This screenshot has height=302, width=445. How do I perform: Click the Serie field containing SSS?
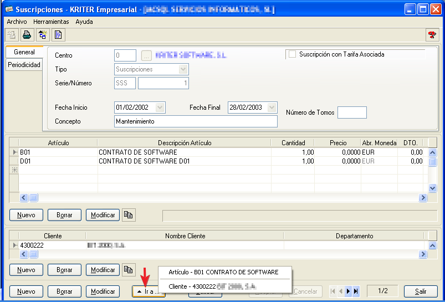pos(125,83)
